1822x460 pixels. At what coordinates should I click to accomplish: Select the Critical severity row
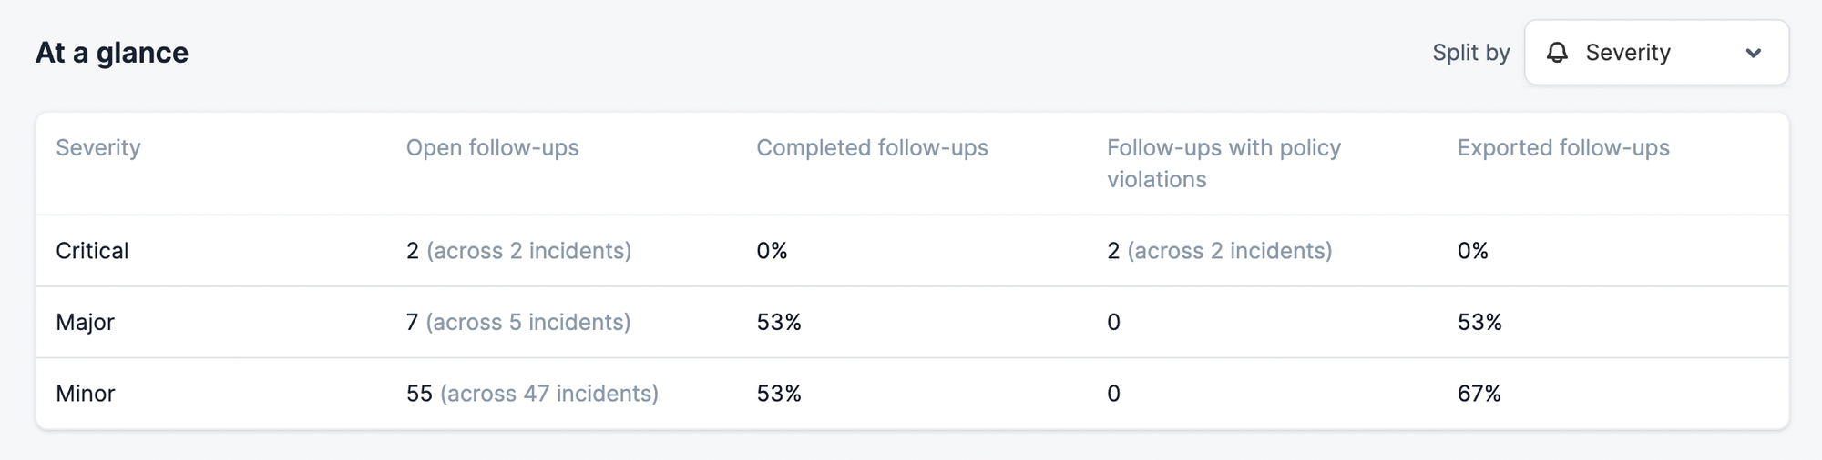pos(92,251)
